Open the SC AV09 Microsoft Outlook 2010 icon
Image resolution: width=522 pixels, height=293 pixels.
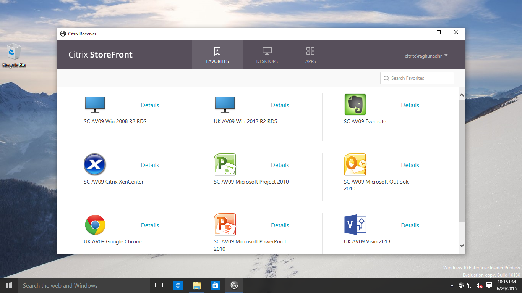coord(355,165)
